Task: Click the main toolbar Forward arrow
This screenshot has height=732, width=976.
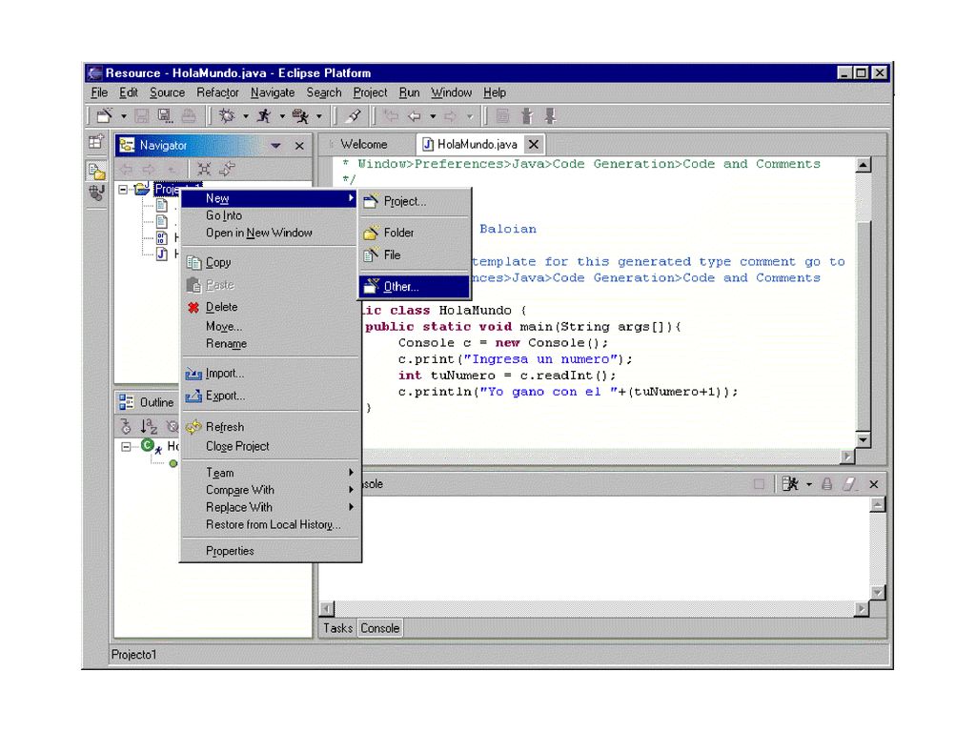Action: 450,115
